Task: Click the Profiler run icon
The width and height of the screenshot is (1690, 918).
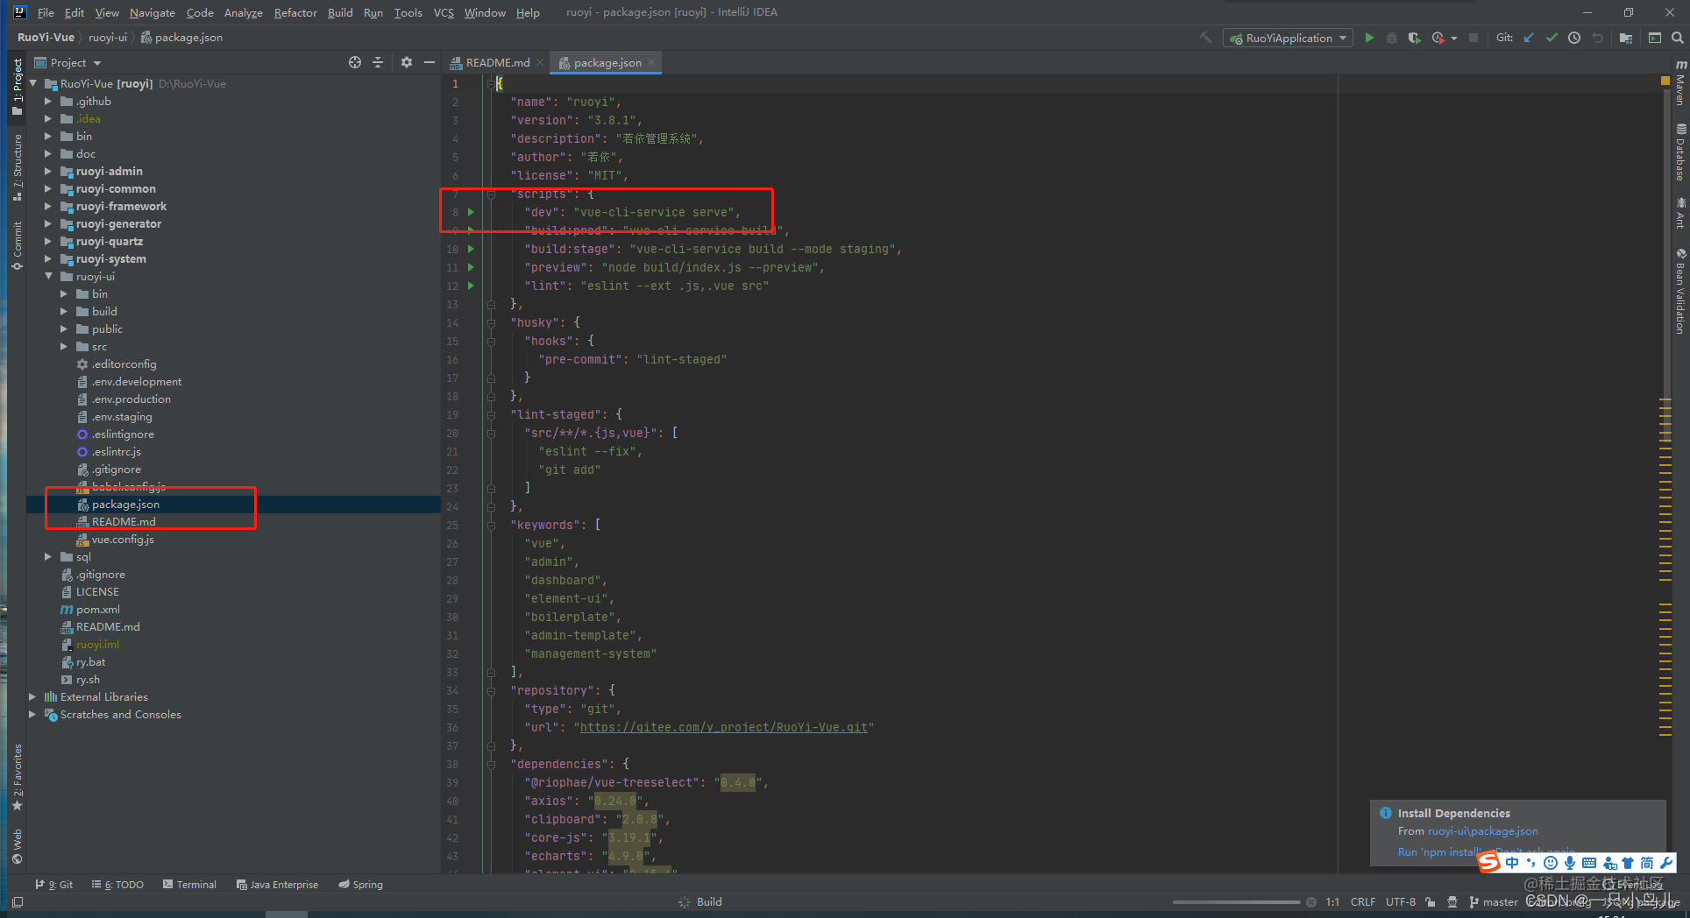Action: (x=1438, y=38)
